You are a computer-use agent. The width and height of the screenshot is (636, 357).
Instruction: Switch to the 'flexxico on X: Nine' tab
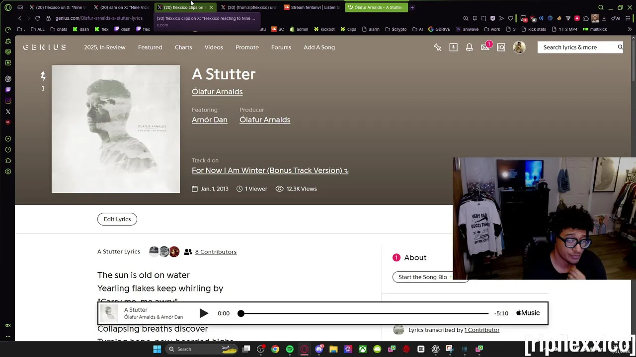[x=58, y=7]
